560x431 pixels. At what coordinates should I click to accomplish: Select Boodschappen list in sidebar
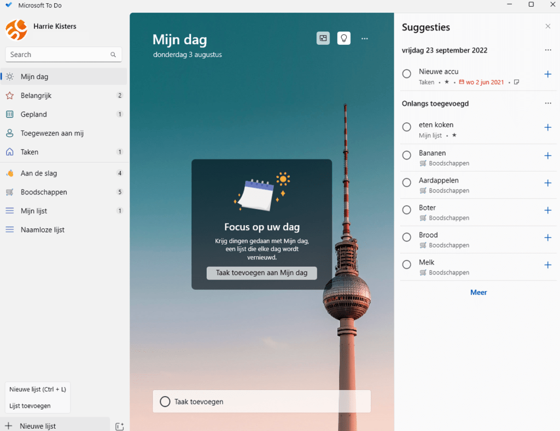pyautogui.click(x=44, y=192)
